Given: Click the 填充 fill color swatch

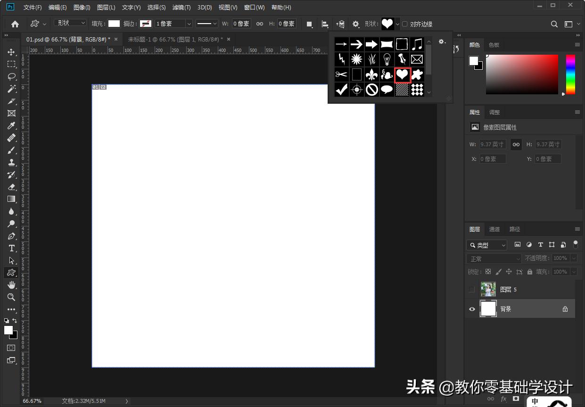Looking at the screenshot, I should point(114,24).
